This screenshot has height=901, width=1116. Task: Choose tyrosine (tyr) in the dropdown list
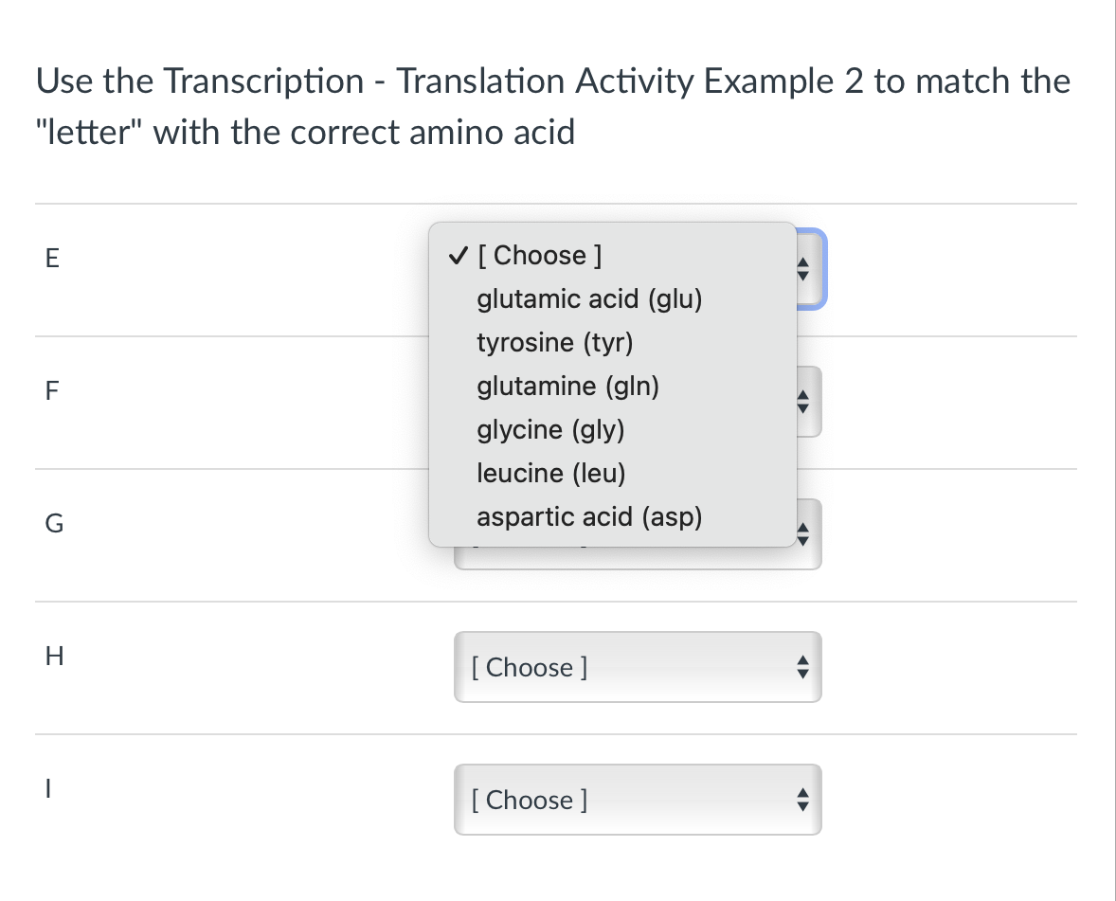click(x=555, y=342)
